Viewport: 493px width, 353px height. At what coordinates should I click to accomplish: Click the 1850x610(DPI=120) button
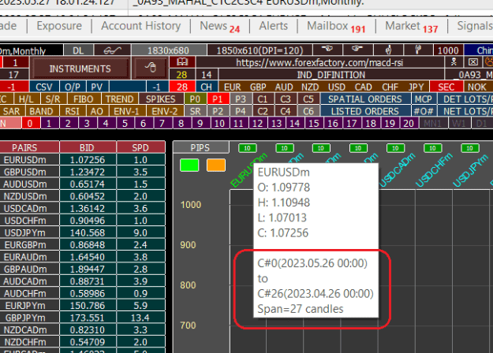[260, 50]
